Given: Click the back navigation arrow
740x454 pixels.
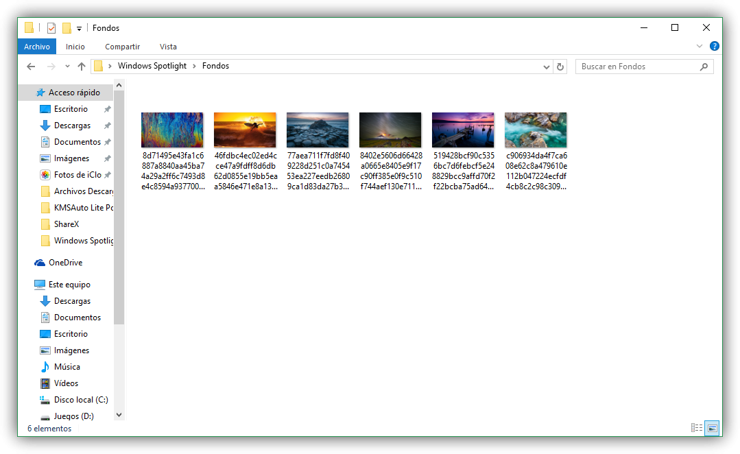Looking at the screenshot, I should point(30,66).
